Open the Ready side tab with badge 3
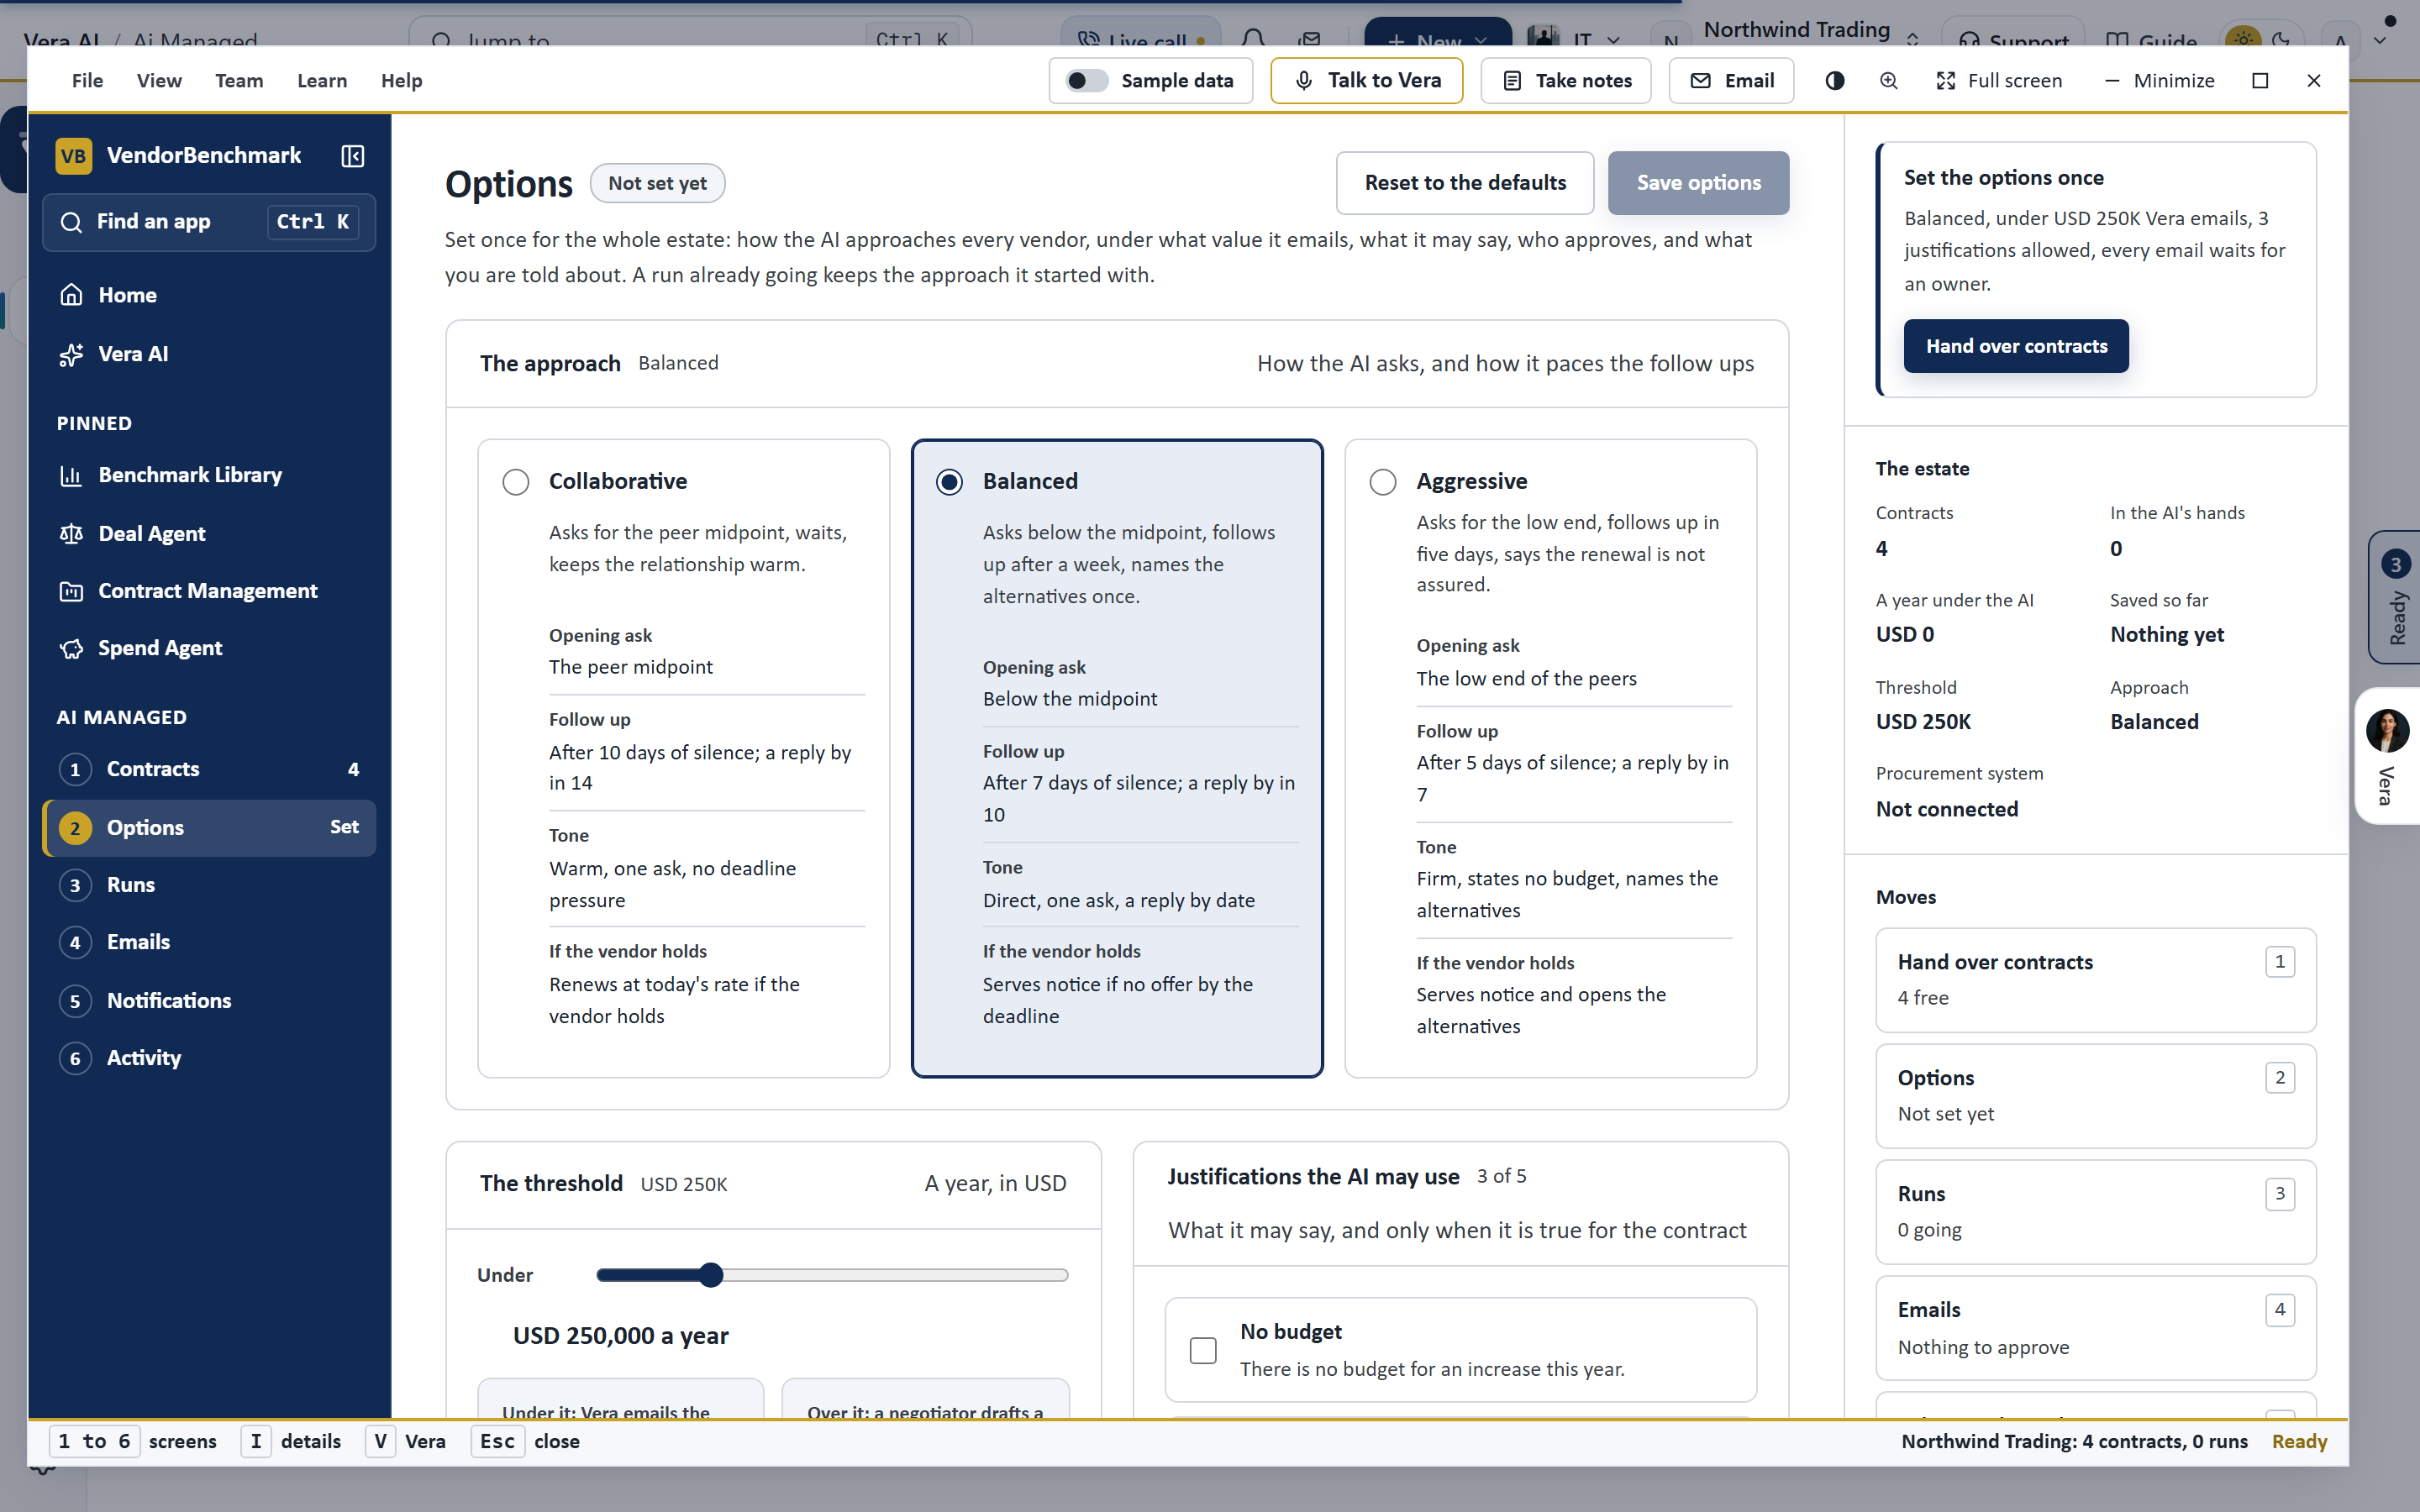 tap(2394, 597)
